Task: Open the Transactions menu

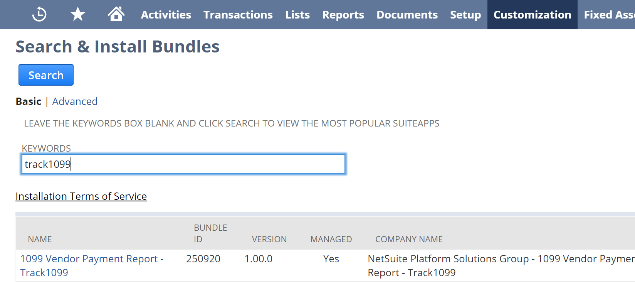Action: (238, 15)
